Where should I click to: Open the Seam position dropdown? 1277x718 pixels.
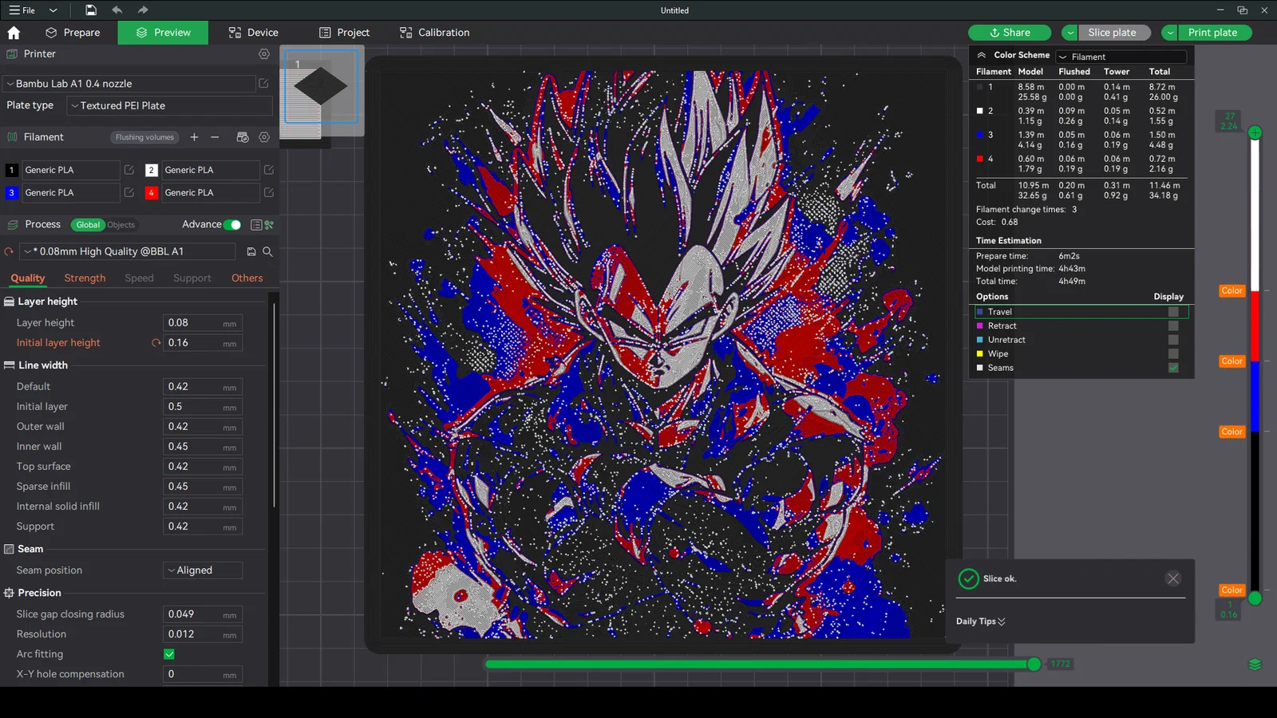203,570
